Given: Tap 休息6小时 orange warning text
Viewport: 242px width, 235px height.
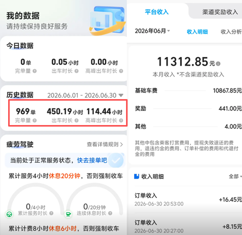Looking at the screenshot, I should pos(63,228).
